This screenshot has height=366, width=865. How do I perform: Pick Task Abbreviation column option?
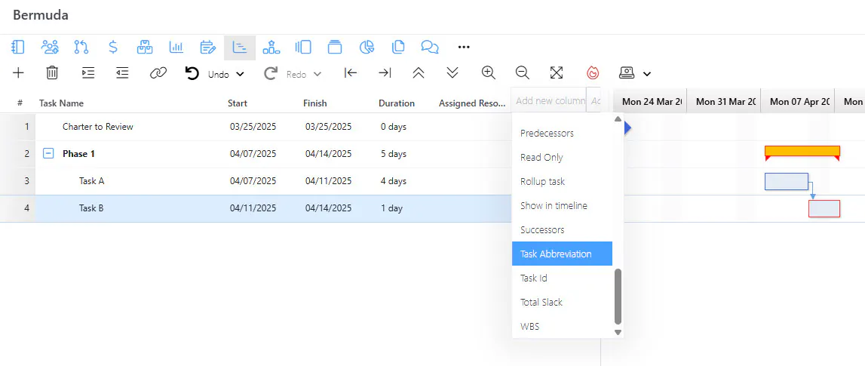(562, 254)
